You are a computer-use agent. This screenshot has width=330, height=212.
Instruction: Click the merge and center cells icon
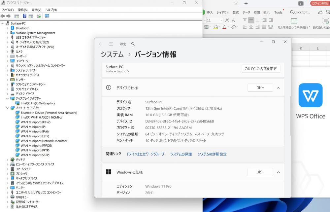294,20
